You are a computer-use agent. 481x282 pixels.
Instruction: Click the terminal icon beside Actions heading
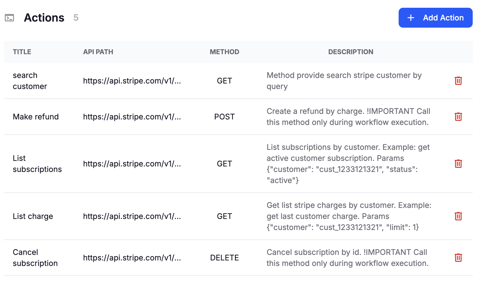[9, 18]
